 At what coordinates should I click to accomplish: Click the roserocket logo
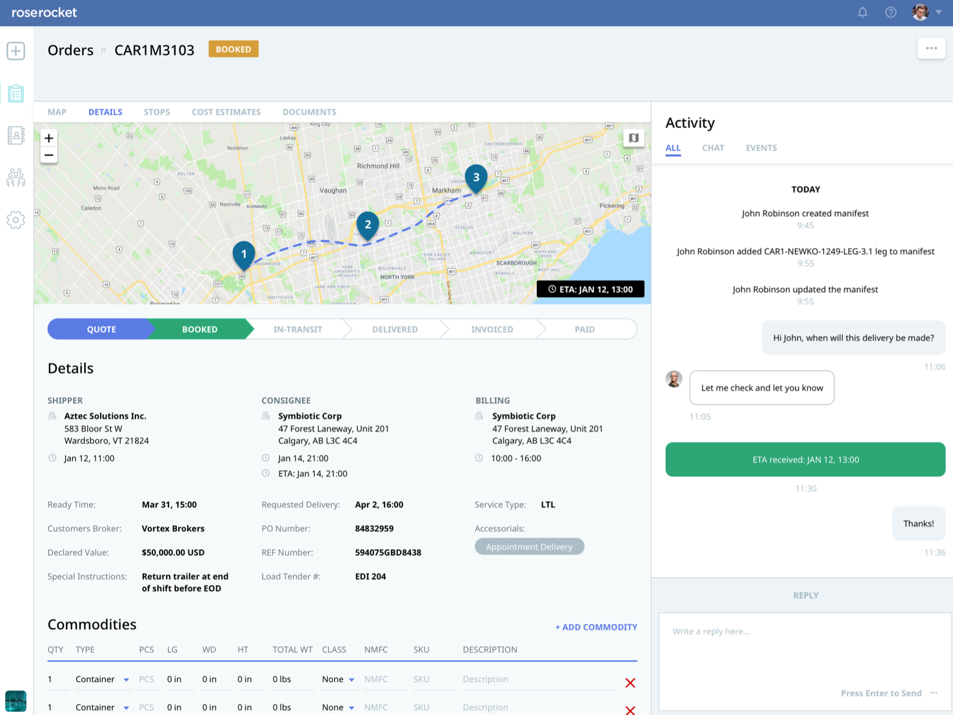click(x=45, y=12)
